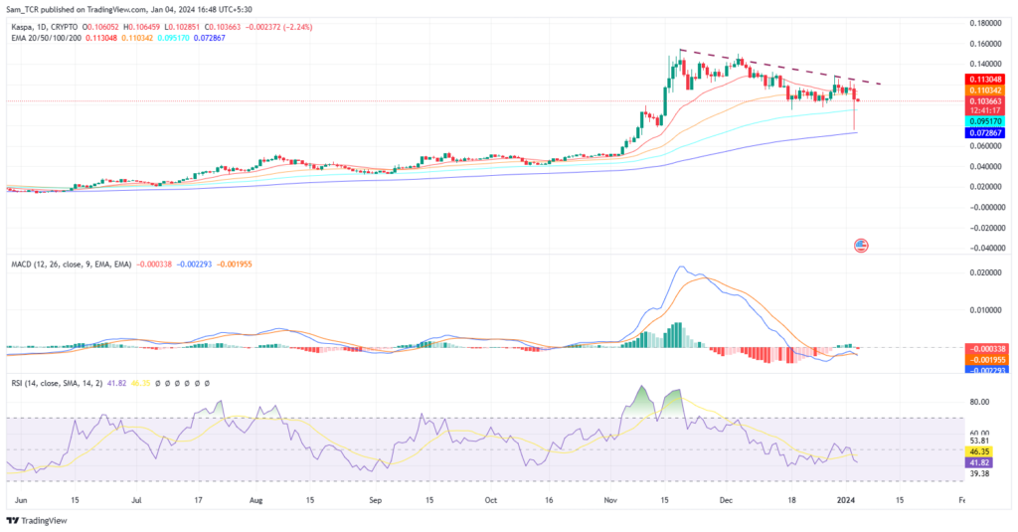Click the red 0.113048 EMA price tag
Image resolution: width=1018 pixels, height=532 pixels.
985,80
